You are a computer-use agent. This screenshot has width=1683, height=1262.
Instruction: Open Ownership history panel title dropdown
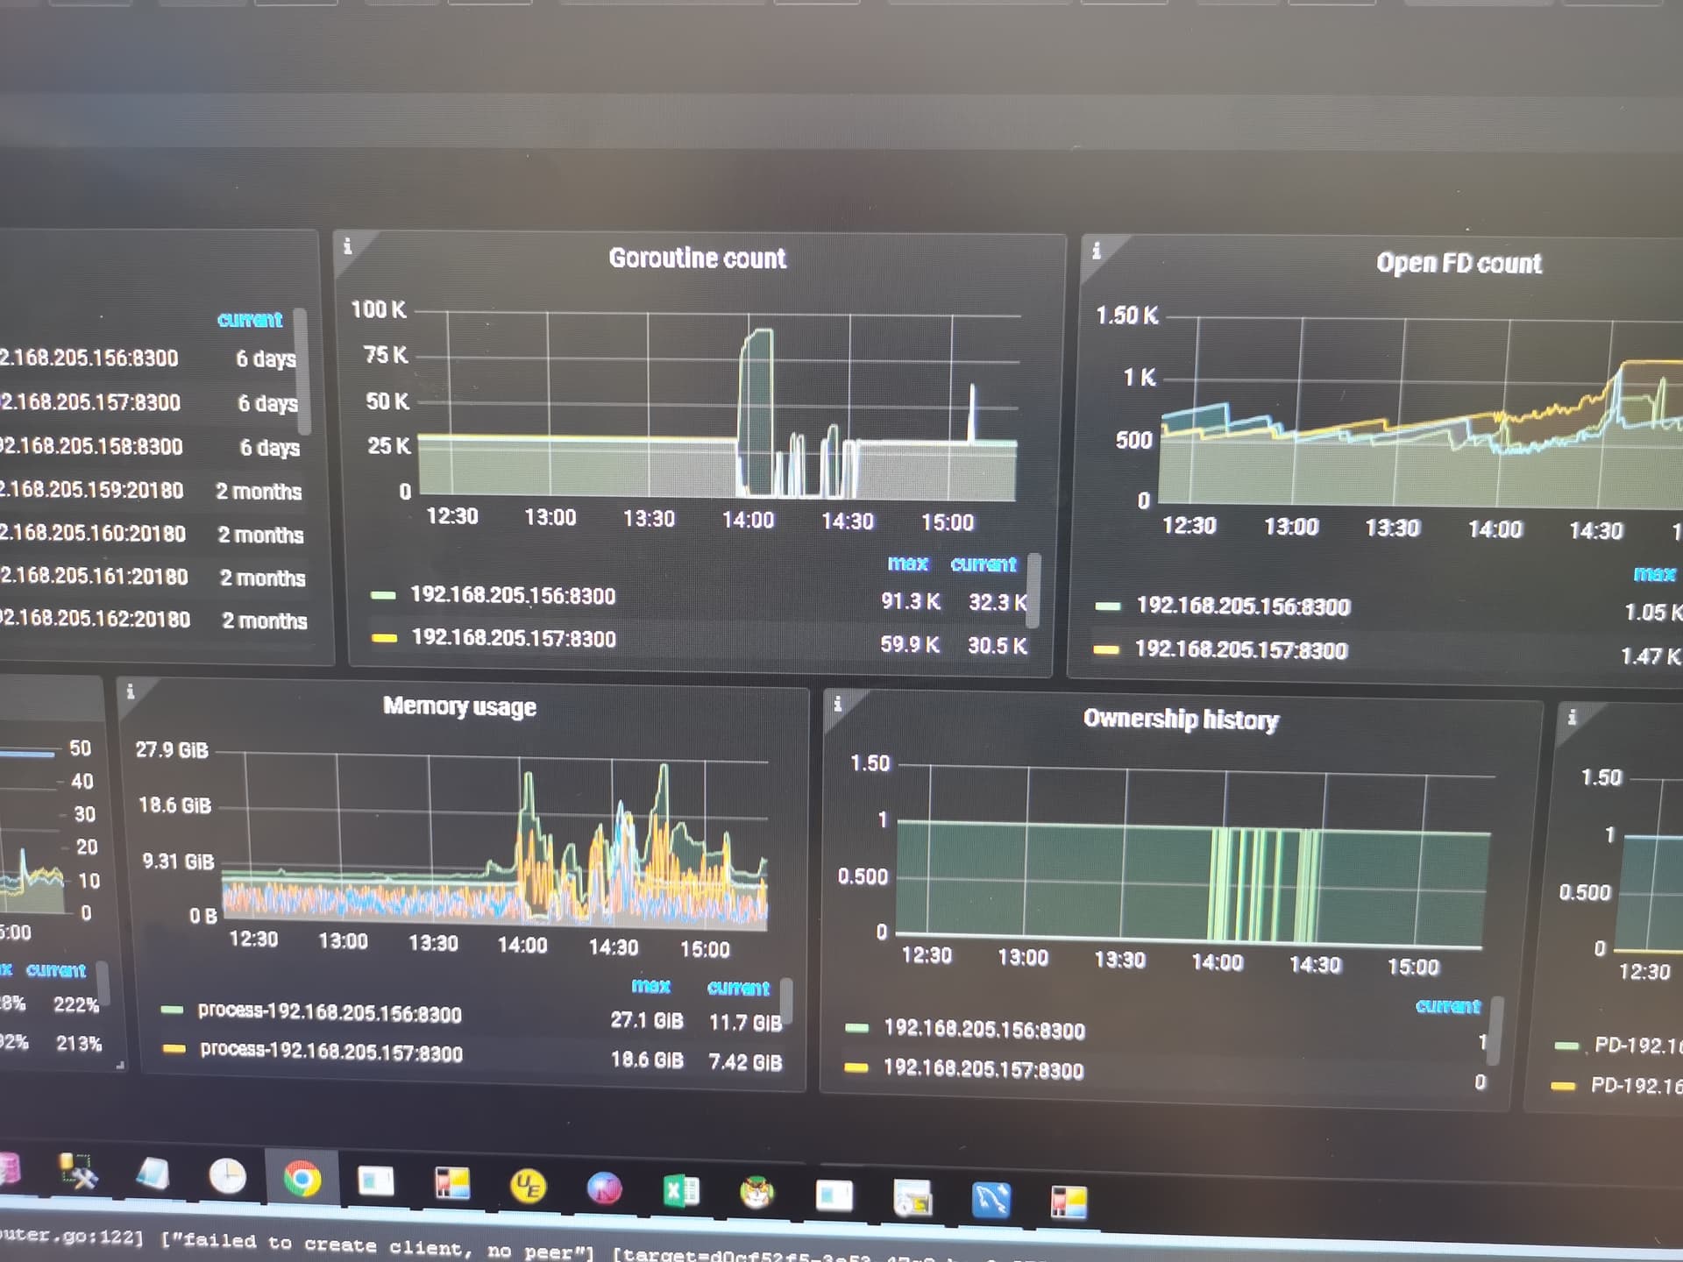pos(1180,720)
